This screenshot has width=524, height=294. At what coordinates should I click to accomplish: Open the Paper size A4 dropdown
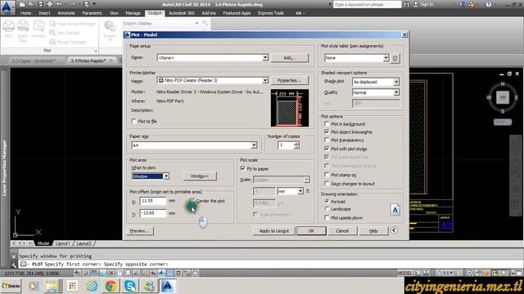254,145
